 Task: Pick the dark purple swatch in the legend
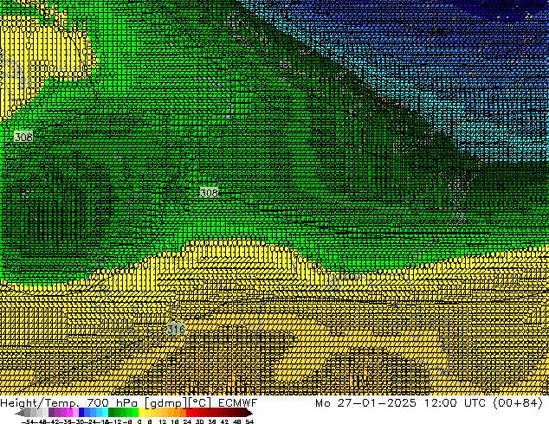[51, 413]
